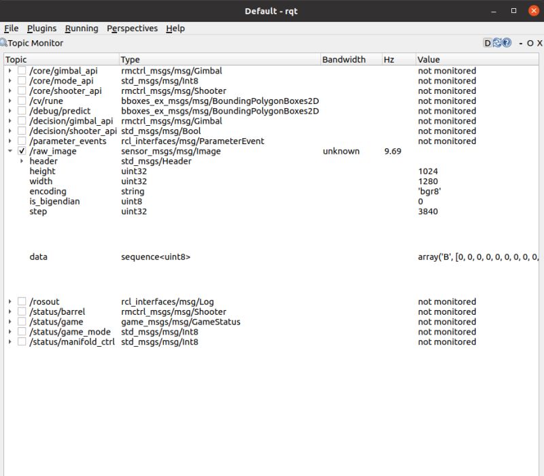Click the refresh topics icon
Screen dimensions: 544x476
pos(496,43)
